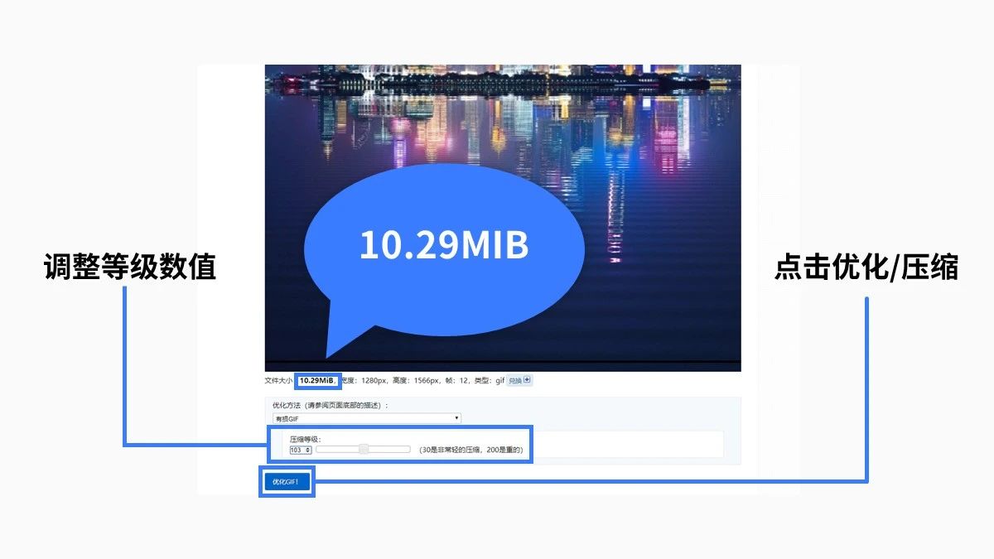
Task: Click the expand icon beside the 兑换 link
Action: (x=526, y=380)
